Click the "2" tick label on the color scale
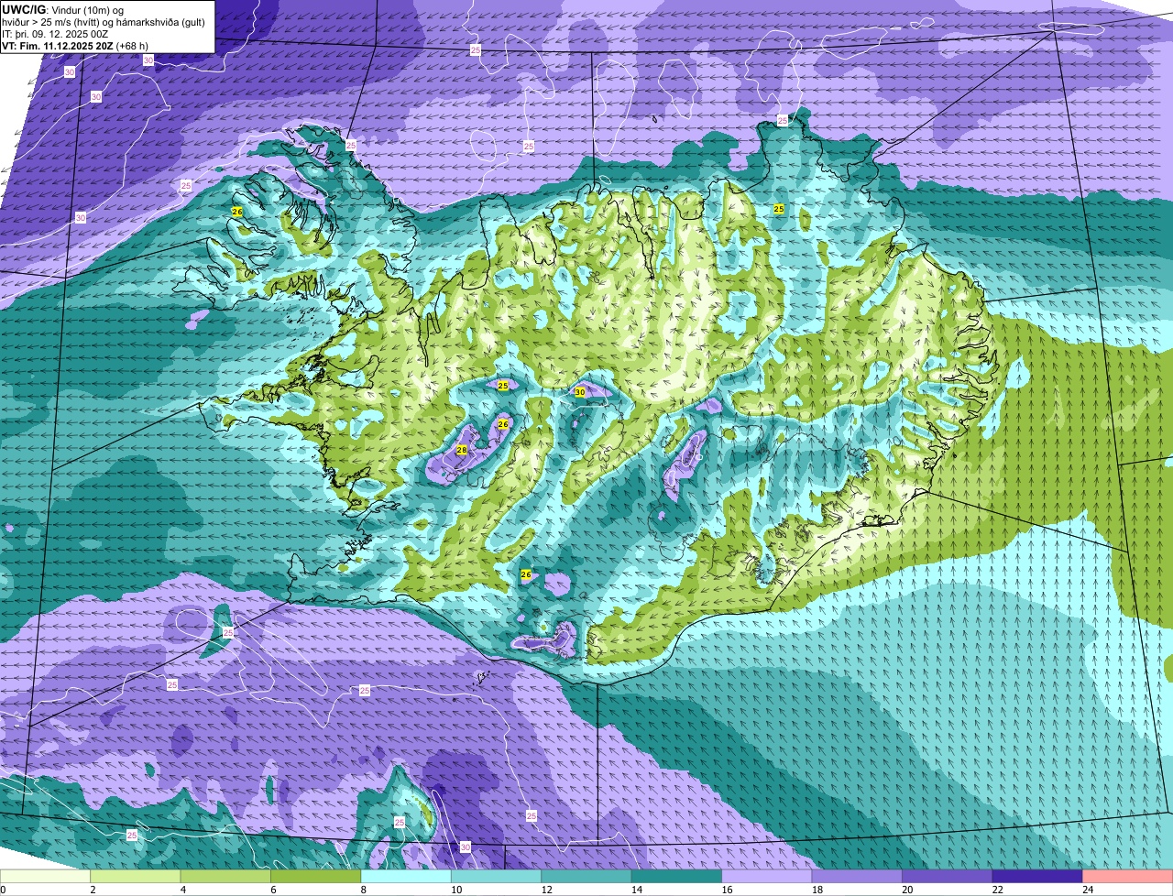The width and height of the screenshot is (1173, 896). [93, 890]
